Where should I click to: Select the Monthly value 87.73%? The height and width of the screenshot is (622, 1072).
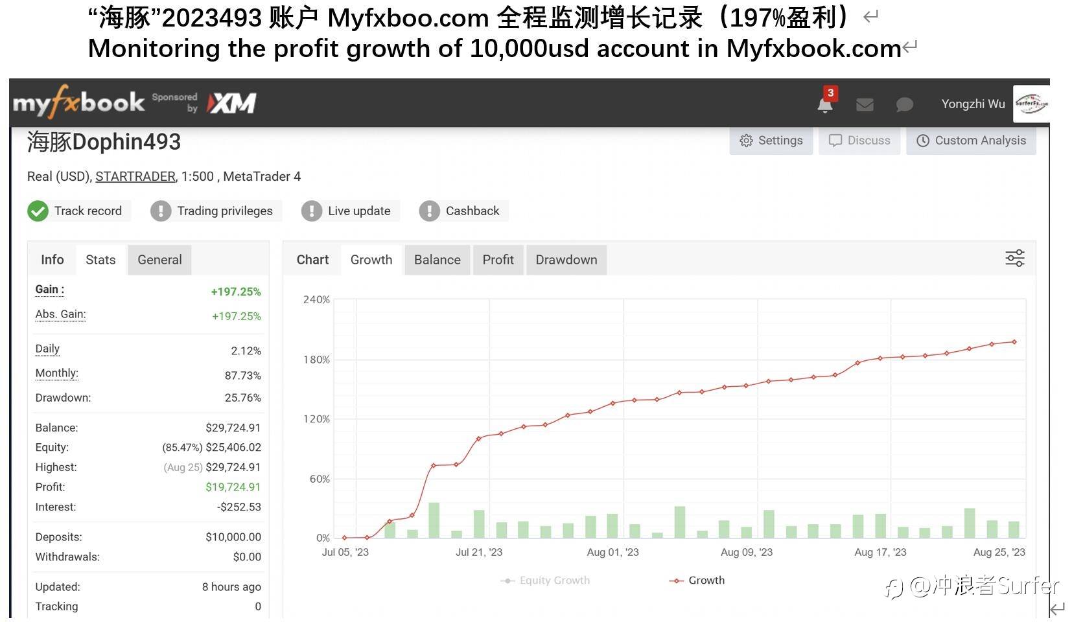pos(243,376)
